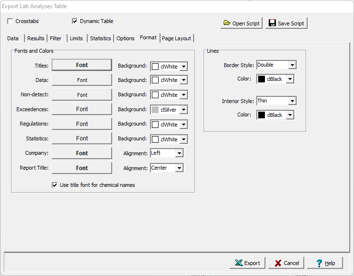Enable the Crosstabs checkbox
354x276 pixels.
[11, 21]
